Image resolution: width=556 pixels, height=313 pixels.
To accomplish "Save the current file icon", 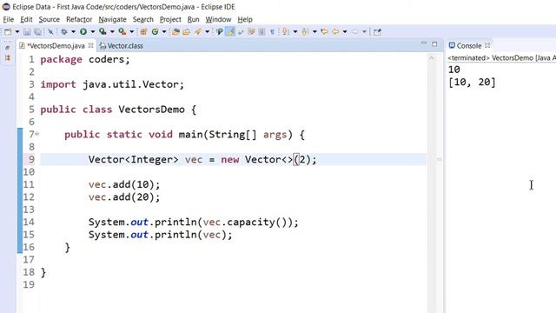I will [x=27, y=32].
